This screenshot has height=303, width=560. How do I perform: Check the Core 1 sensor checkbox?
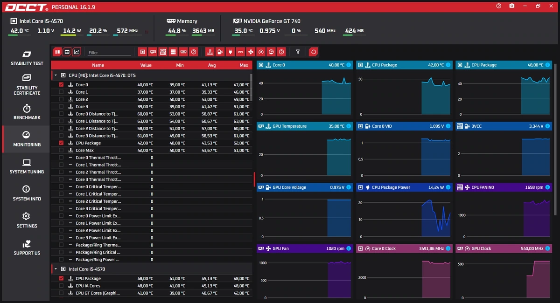(61, 92)
